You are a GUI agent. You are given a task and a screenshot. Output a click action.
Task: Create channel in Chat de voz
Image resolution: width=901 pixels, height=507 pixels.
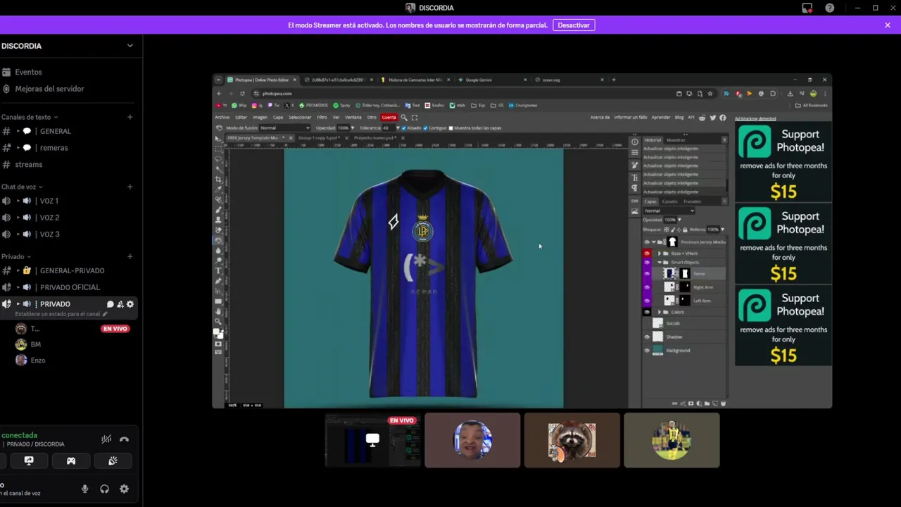pos(130,187)
